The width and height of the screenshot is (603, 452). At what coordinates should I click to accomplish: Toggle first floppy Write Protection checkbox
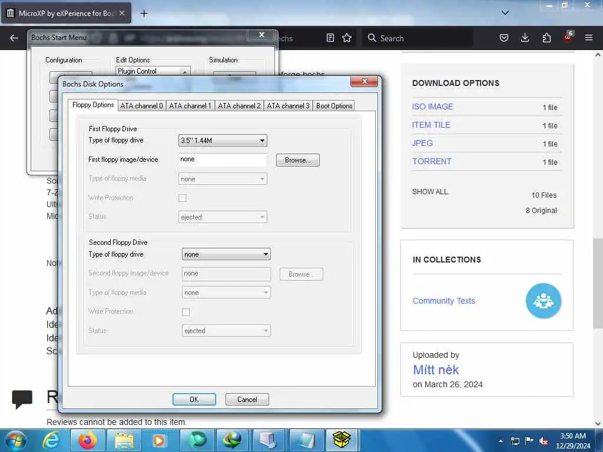(x=183, y=198)
